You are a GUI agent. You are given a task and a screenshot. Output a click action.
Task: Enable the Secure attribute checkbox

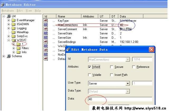tap(111, 67)
